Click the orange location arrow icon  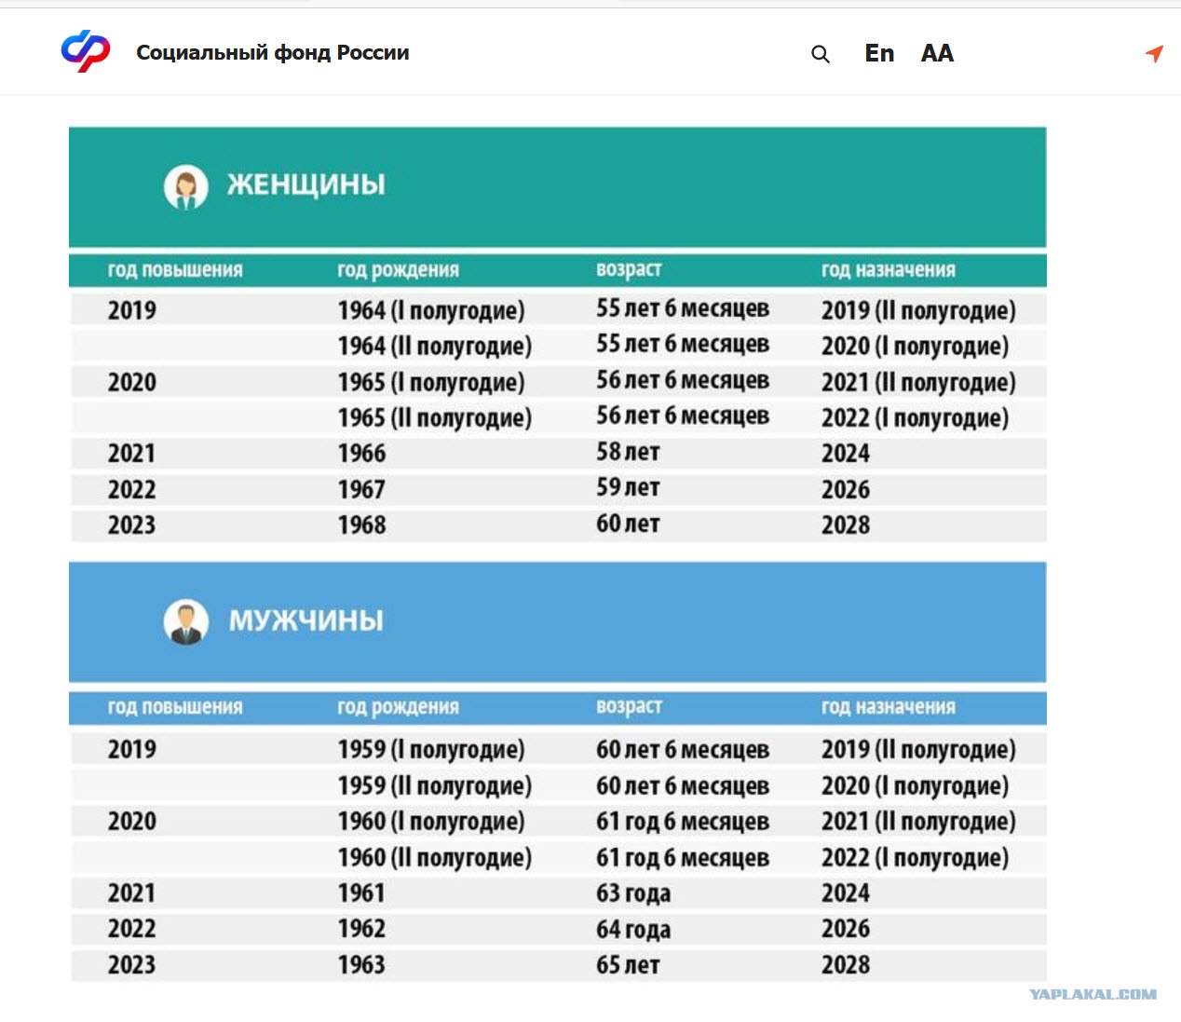tap(1155, 54)
